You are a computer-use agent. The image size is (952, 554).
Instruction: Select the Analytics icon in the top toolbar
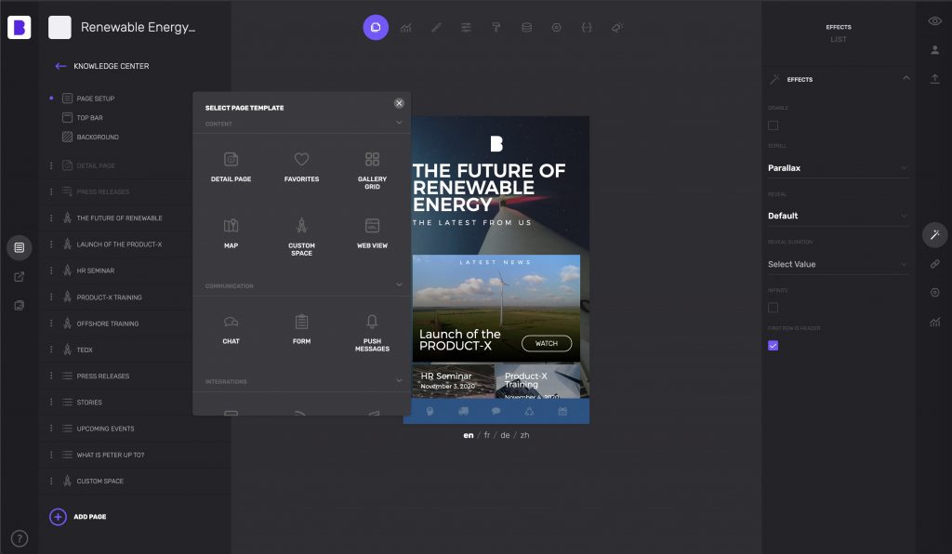(406, 27)
